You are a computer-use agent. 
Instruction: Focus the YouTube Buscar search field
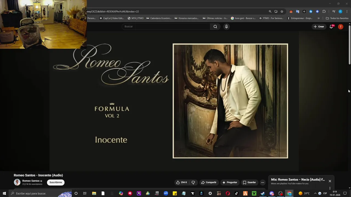coord(166,27)
